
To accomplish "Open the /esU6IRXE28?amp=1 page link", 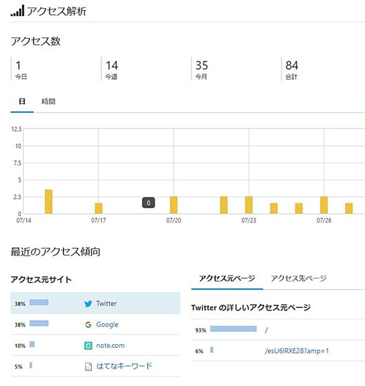I will 297,351.
